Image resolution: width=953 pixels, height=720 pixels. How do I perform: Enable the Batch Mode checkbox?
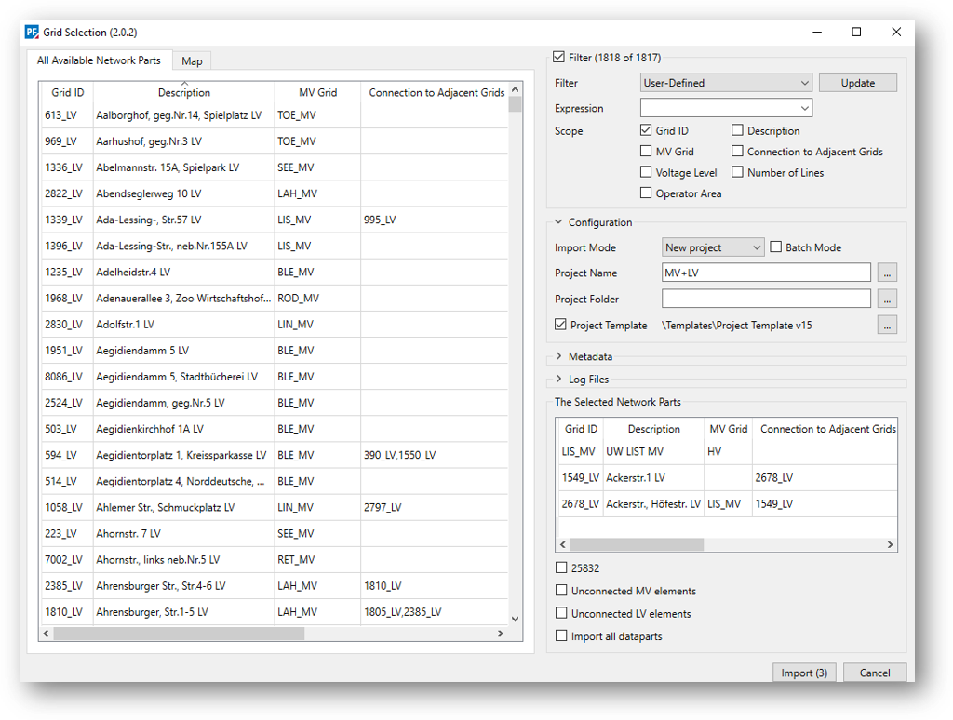pyautogui.click(x=776, y=247)
